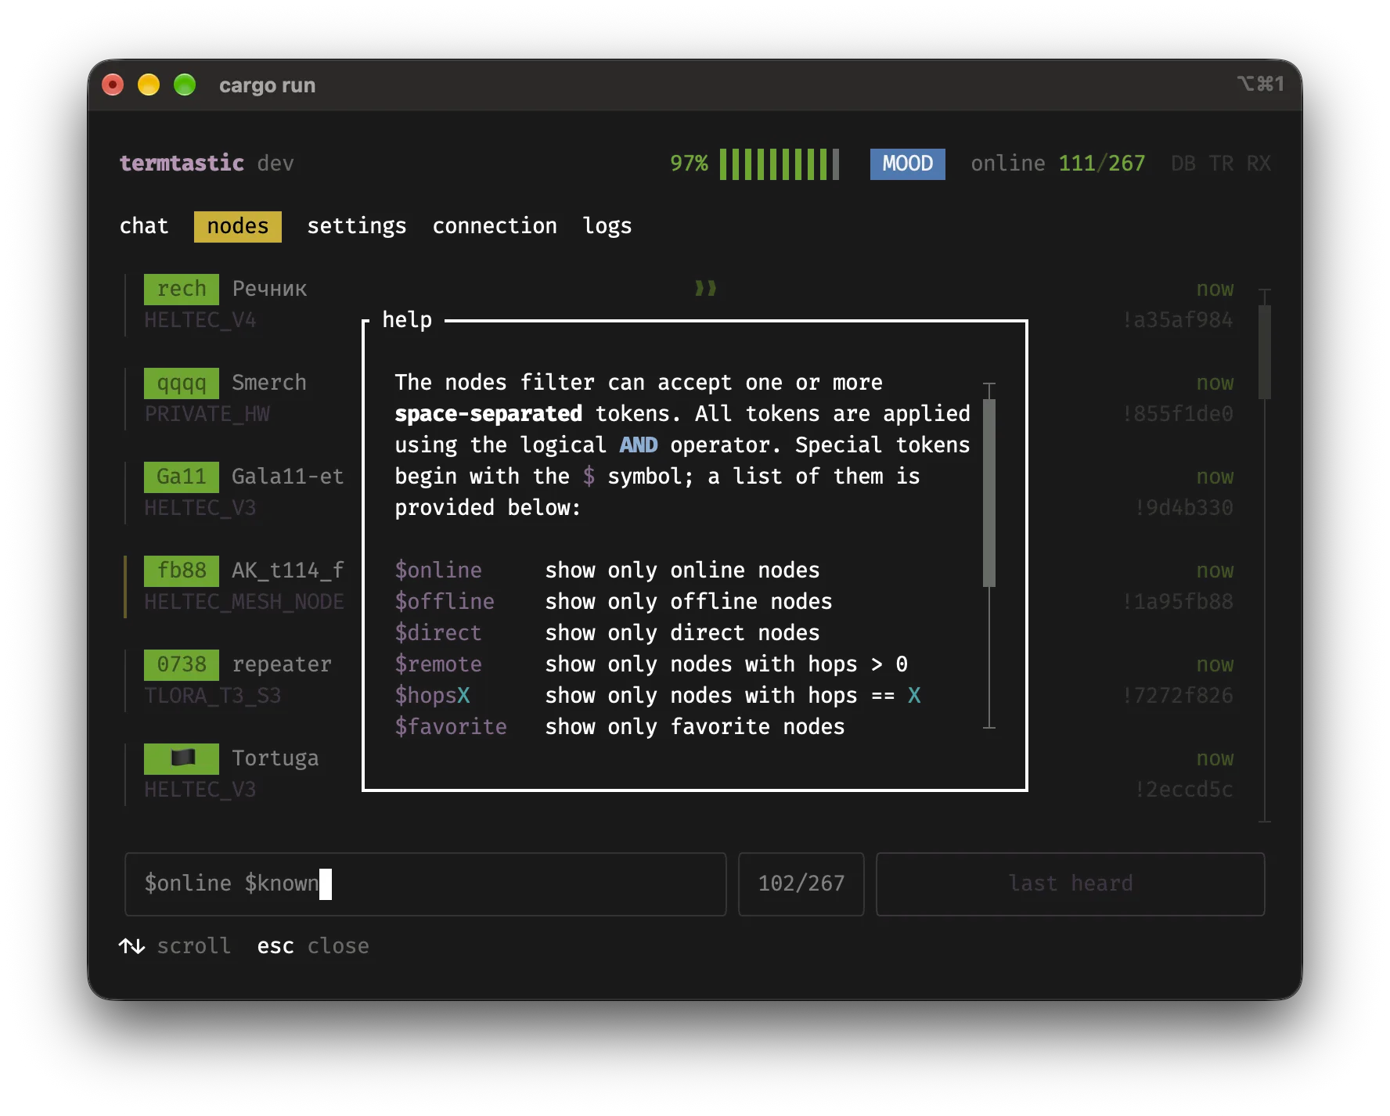Click the $hopsX token in help
The width and height of the screenshot is (1390, 1116).
[x=432, y=696]
